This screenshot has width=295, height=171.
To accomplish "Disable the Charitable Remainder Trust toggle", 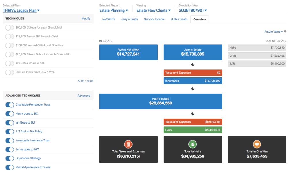I will [10, 105].
